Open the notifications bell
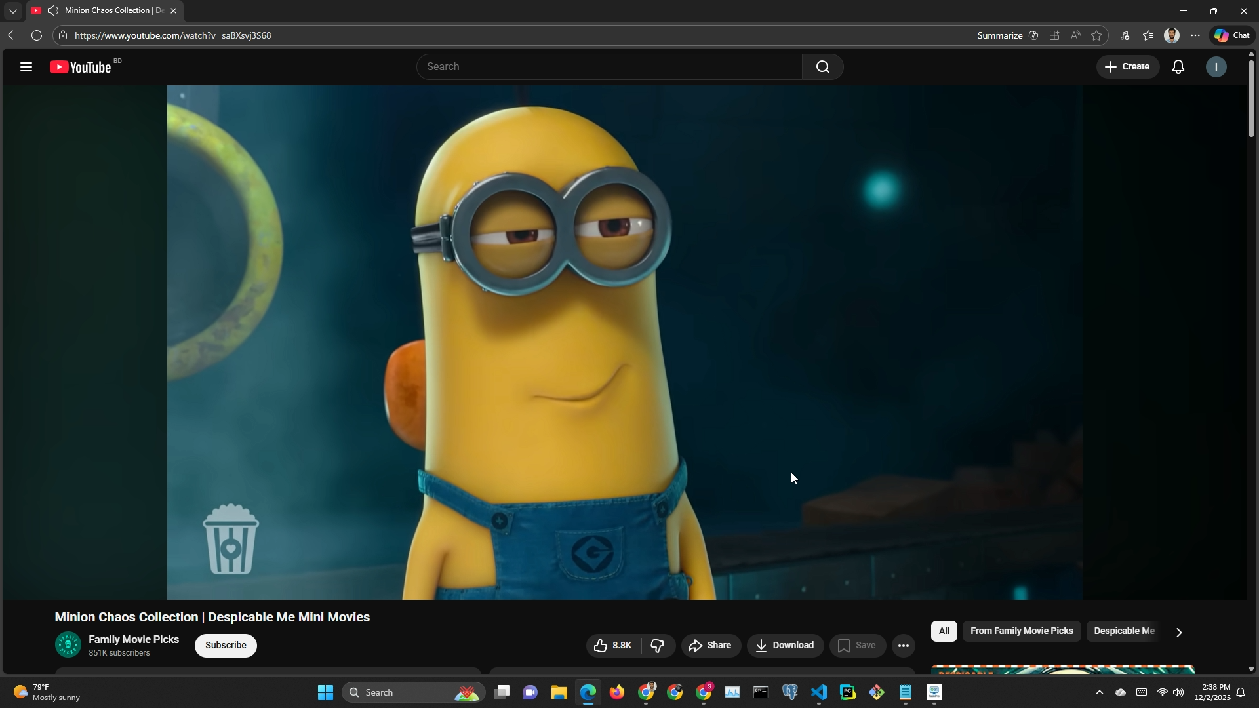The image size is (1259, 708). tap(1178, 67)
